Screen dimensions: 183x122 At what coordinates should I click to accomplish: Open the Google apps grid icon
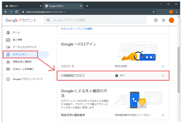pyautogui.click(x=163, y=20)
